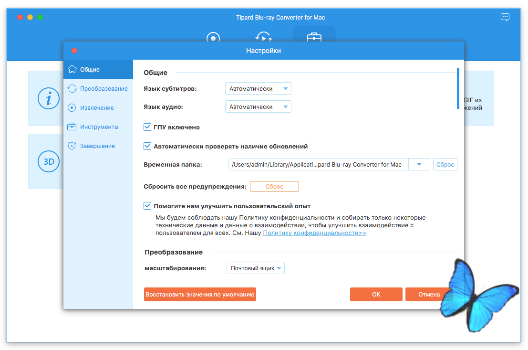Confirm settings with OK button

[376, 294]
